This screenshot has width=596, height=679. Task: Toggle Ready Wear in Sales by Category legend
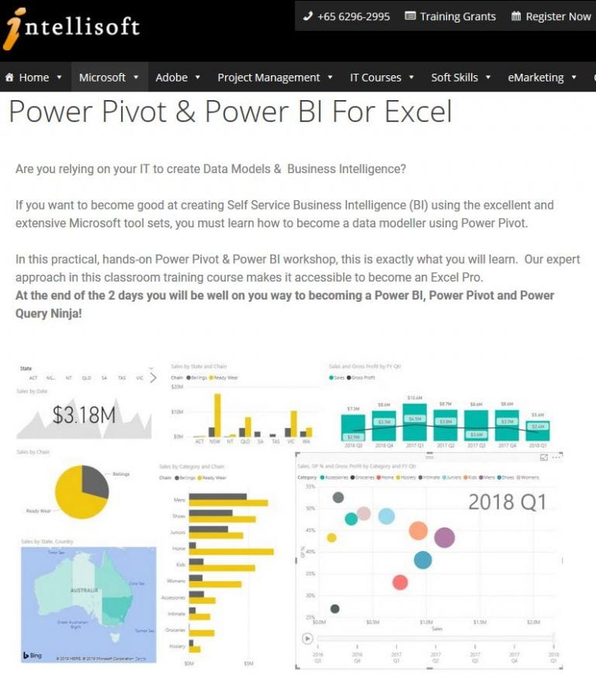213,478
